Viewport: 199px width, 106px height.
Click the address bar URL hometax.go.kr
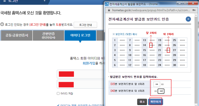(151, 10)
